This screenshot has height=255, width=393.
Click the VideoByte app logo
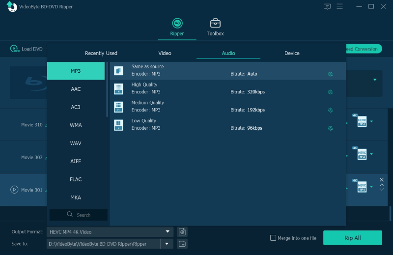(x=11, y=6)
